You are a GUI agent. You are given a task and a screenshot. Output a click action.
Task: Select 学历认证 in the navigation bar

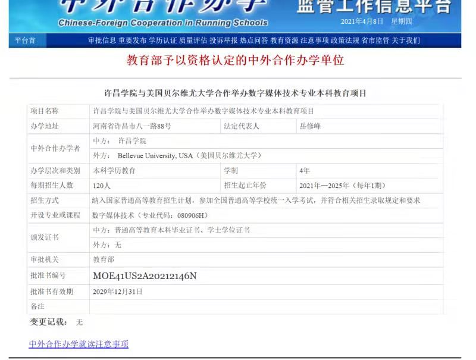coord(162,40)
